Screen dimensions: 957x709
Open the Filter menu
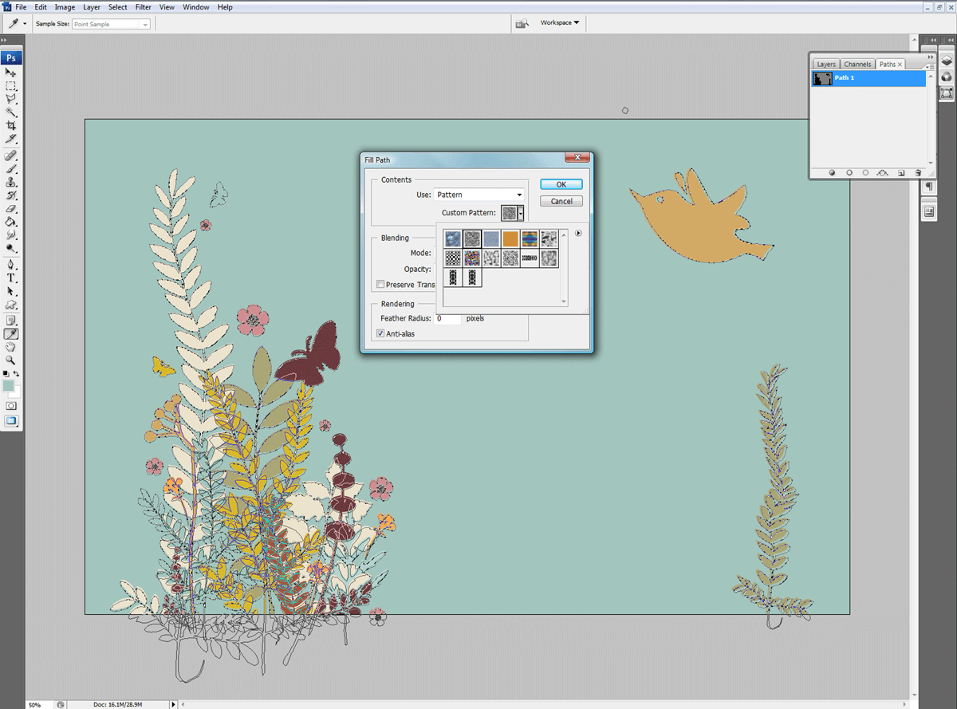[x=143, y=7]
